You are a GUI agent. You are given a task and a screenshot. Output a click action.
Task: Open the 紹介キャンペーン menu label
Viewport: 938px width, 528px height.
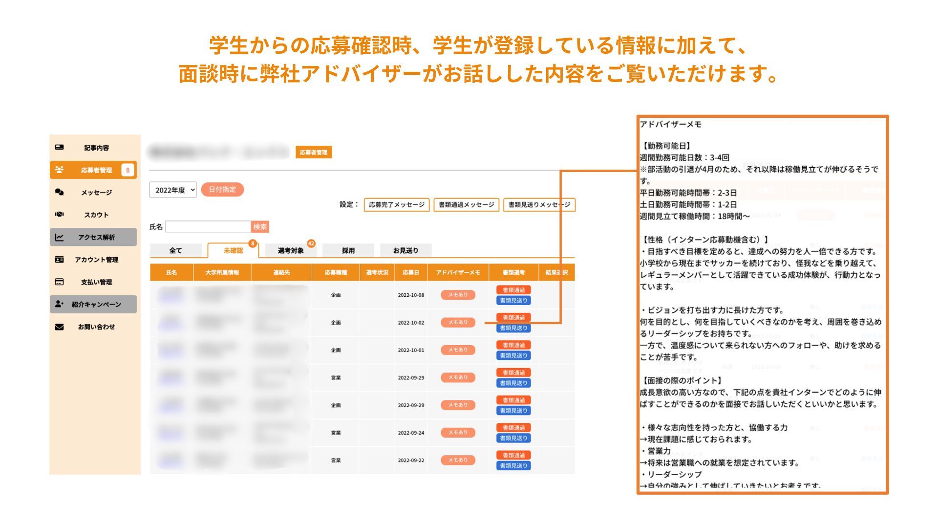pyautogui.click(x=97, y=304)
